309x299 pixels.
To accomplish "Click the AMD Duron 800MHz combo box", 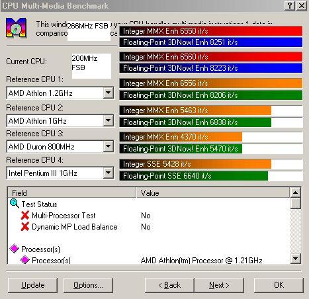I will (60, 146).
